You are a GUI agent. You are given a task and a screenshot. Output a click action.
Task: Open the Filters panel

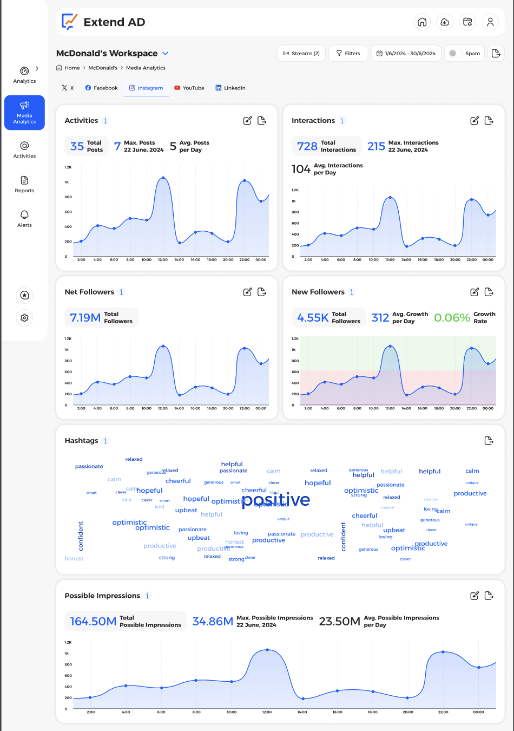[348, 53]
